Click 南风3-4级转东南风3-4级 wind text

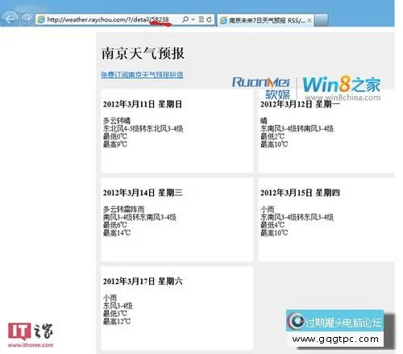click(x=139, y=217)
